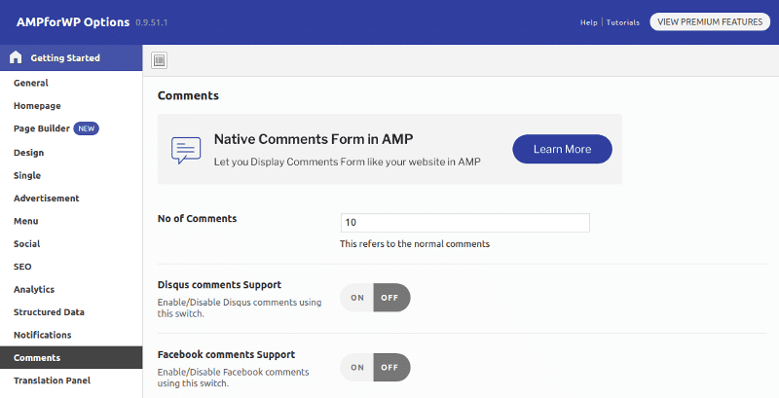779x398 pixels.
Task: Click the Comments section heading
Action: (x=188, y=95)
